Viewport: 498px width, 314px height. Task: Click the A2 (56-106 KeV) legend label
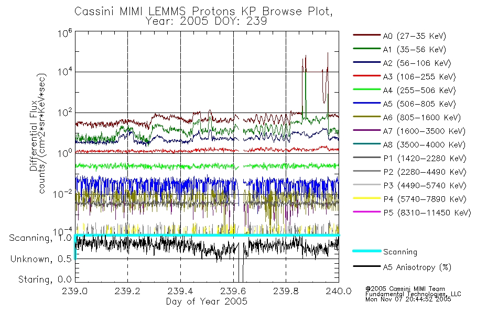pos(417,63)
